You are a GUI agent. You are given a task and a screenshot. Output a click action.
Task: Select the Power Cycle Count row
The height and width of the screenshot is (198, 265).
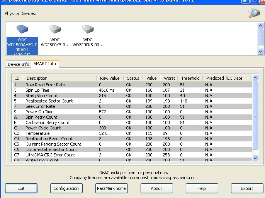coord(132,128)
